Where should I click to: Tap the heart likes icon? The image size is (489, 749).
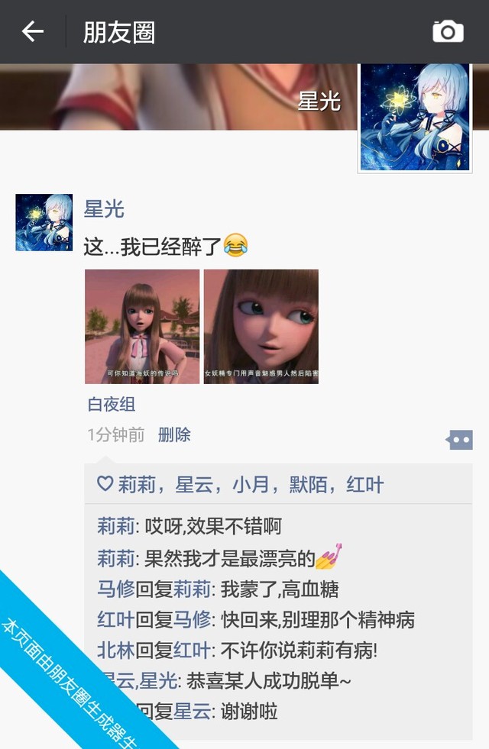click(x=105, y=483)
